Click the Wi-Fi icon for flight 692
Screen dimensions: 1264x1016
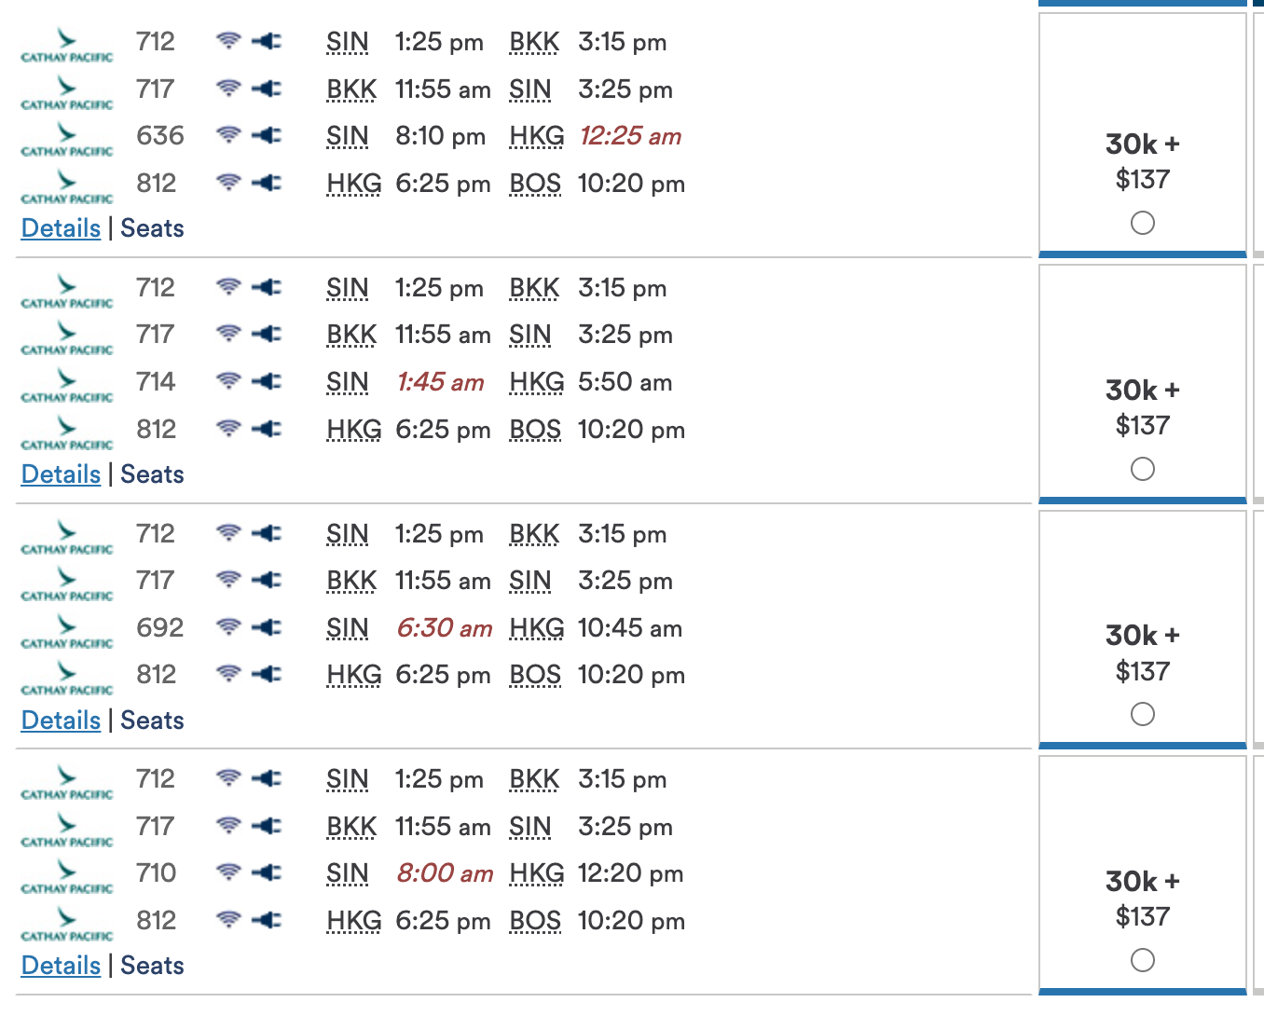(x=228, y=627)
